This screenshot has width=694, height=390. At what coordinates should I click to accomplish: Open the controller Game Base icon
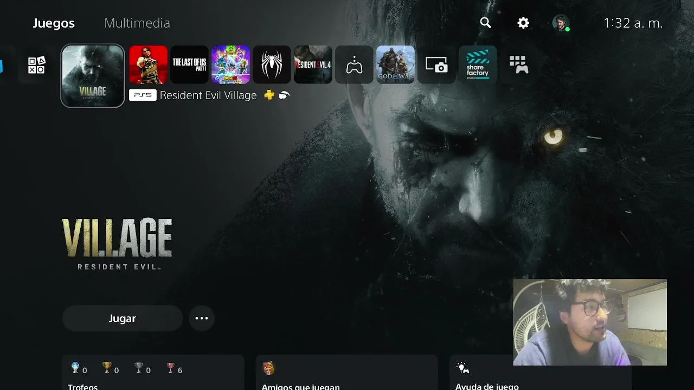click(x=354, y=64)
